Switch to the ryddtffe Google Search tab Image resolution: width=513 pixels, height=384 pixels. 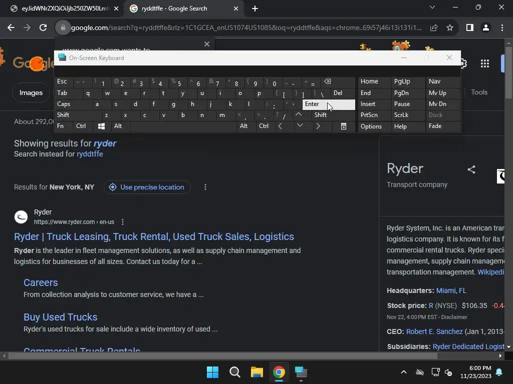click(x=183, y=8)
